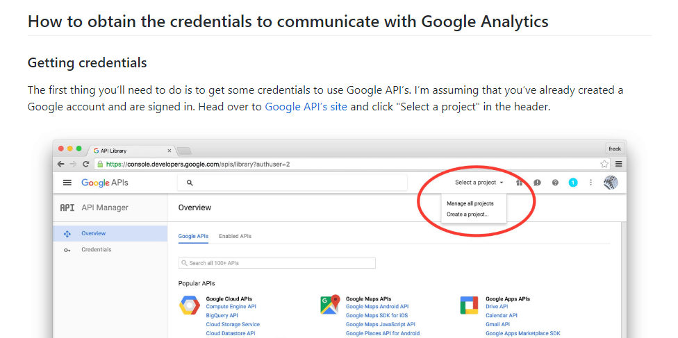Screen dimensions: 678x338
Task: Bookmark the page with the star icon
Action: coord(604,164)
